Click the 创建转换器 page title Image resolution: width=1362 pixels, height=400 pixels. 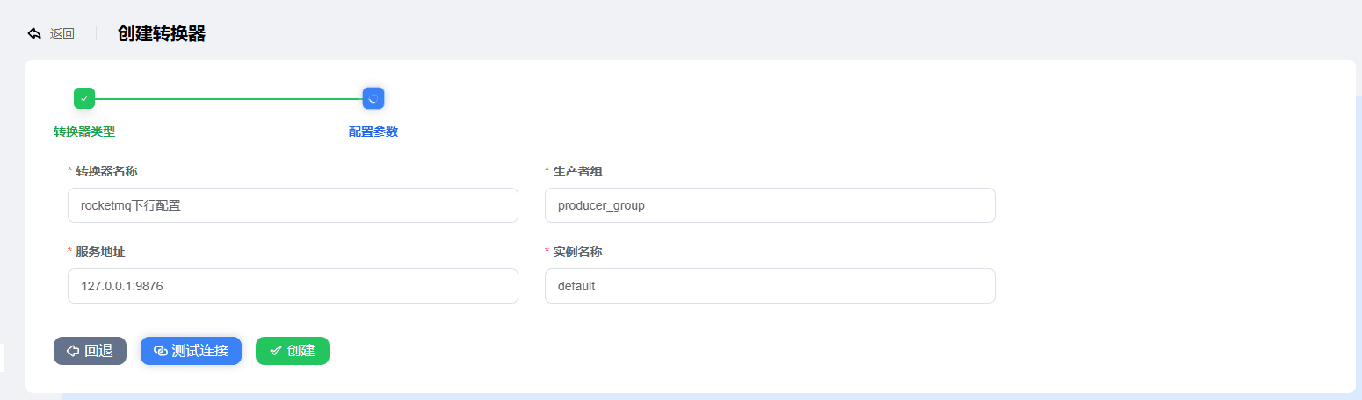[162, 34]
